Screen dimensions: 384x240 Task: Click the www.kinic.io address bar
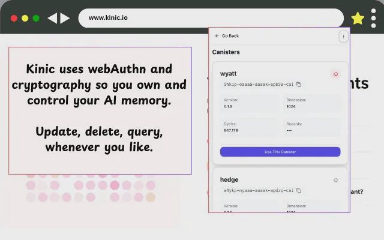tap(211, 18)
